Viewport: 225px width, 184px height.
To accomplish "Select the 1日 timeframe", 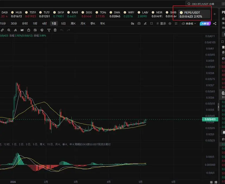I will click(x=54, y=24).
